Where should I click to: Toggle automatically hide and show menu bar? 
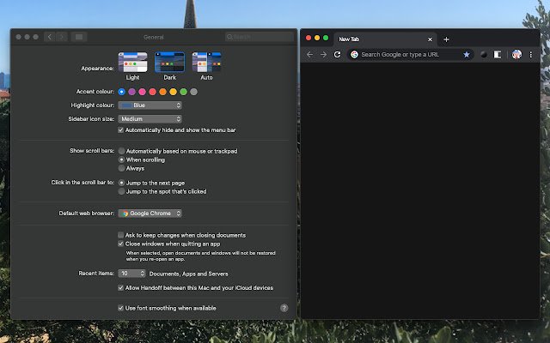120,129
